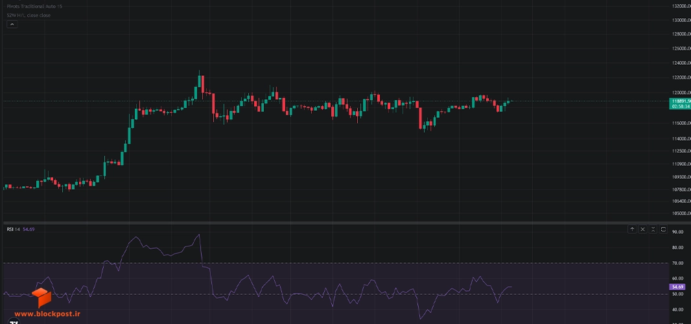Click the purple 54.69 RSI legend value
This screenshot has width=691, height=324.
pyautogui.click(x=29, y=229)
